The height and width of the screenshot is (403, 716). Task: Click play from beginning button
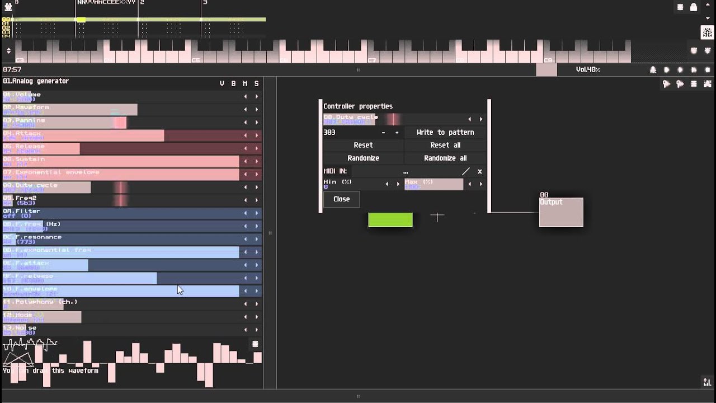click(667, 70)
